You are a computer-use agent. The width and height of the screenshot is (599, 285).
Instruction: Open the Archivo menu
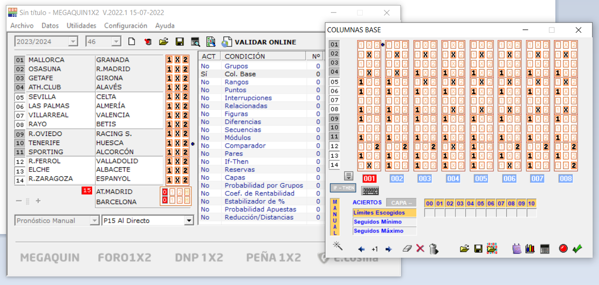pos(22,26)
